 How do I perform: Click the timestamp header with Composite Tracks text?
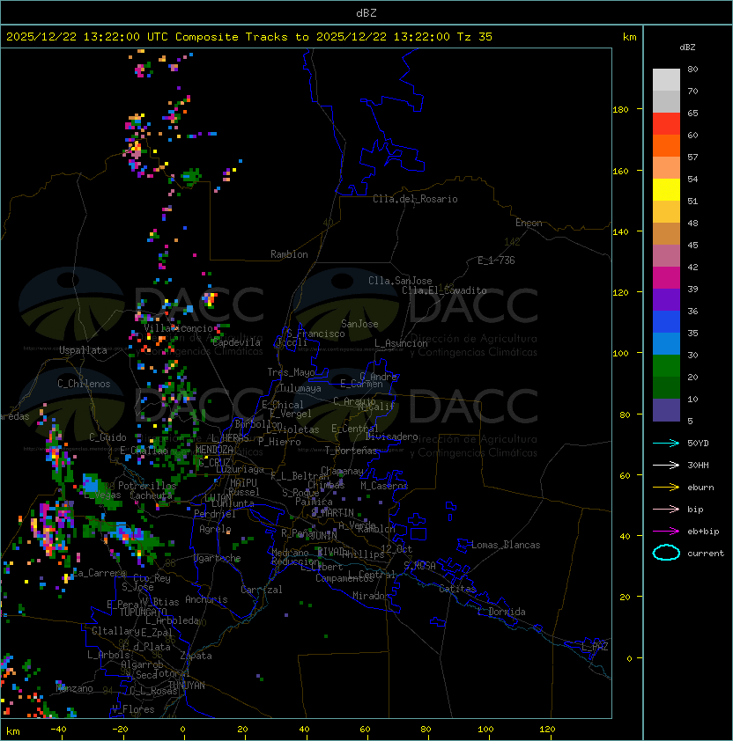249,37
